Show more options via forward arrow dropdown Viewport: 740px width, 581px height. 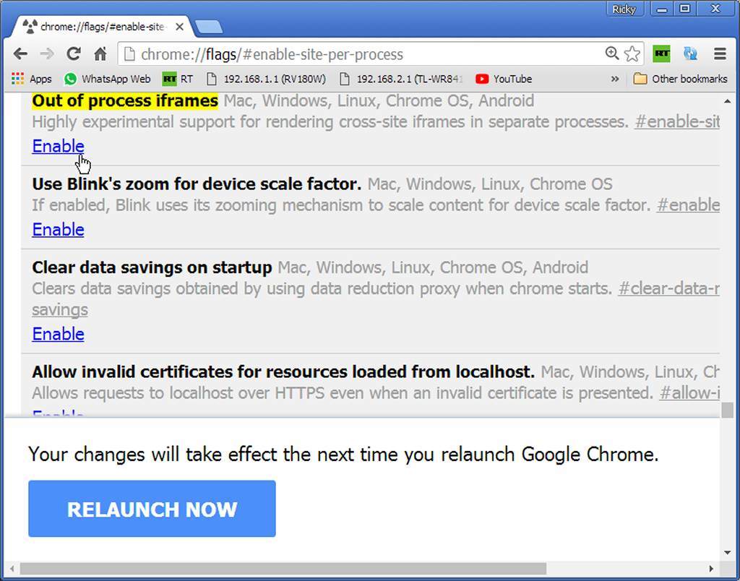[47, 53]
